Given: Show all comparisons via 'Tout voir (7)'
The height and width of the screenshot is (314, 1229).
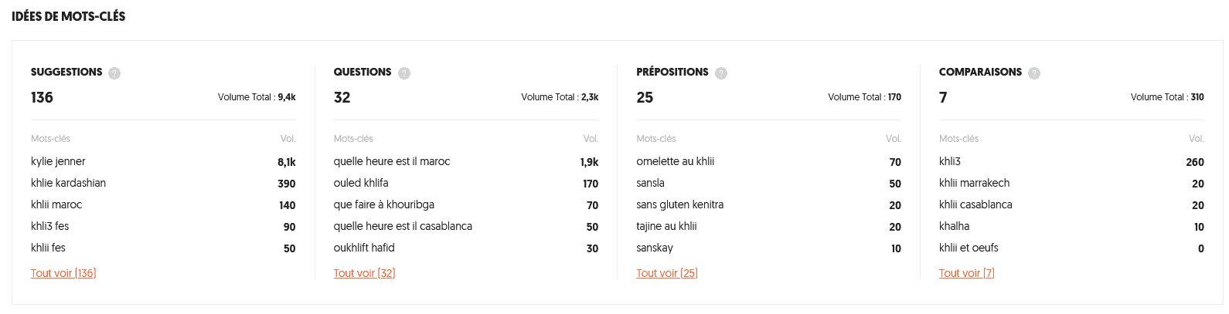Looking at the screenshot, I should (x=966, y=273).
